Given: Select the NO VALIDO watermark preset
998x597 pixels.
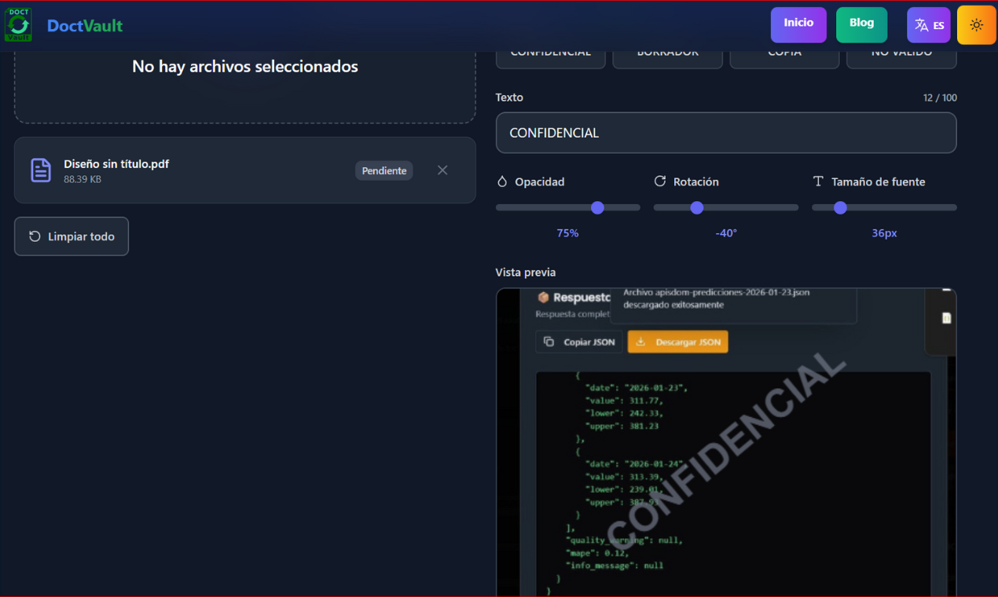Looking at the screenshot, I should point(901,52).
